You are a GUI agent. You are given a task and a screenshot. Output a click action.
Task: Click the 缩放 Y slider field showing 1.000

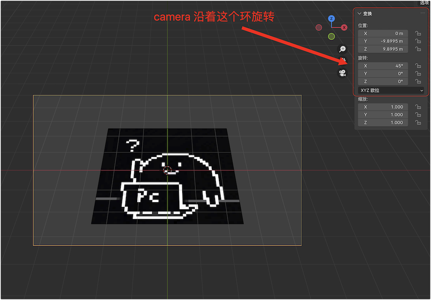383,115
